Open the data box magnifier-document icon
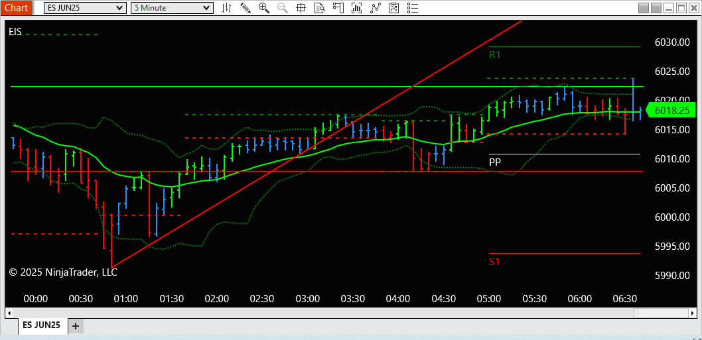This screenshot has width=702, height=340. 320,7
